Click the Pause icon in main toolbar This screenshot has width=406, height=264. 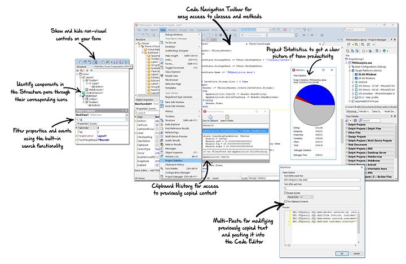216,35
